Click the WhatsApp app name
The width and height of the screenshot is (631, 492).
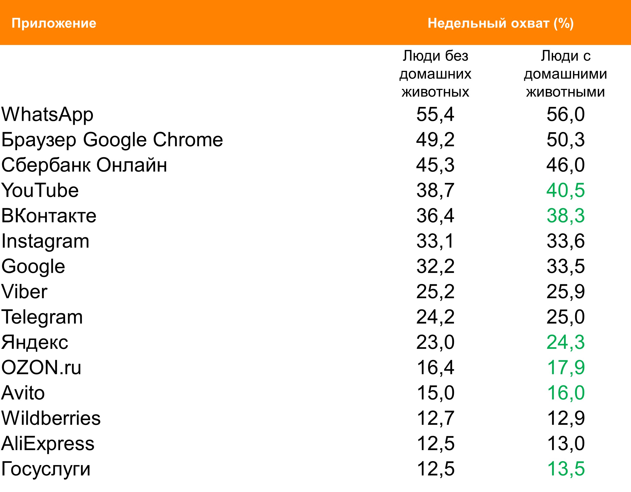tap(47, 114)
